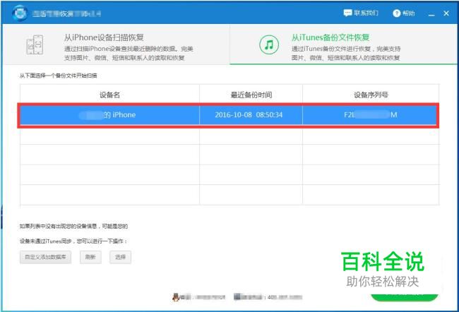Switch to 从iTunes备份文件恢复 tab

(x=343, y=44)
